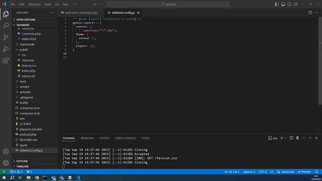
Task: Open the File menu
Action: pyautogui.click(x=13, y=5)
